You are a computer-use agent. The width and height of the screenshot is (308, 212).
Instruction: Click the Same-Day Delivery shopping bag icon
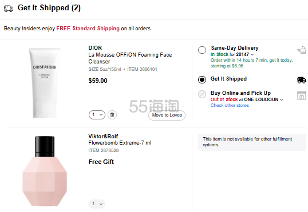tap(302, 50)
